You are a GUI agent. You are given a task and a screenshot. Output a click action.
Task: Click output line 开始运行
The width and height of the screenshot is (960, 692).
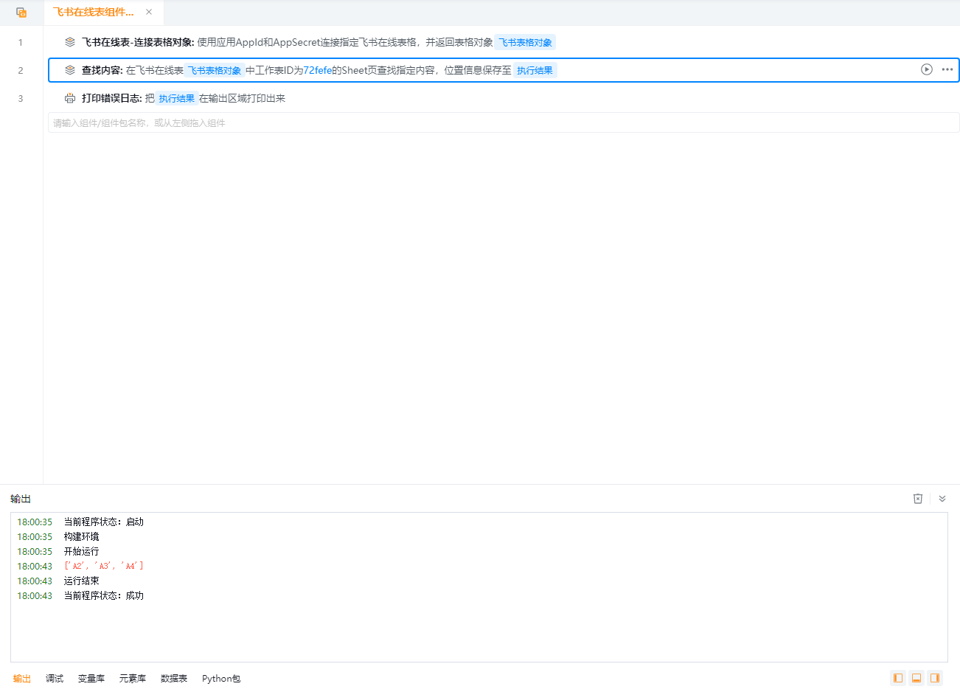tap(81, 551)
